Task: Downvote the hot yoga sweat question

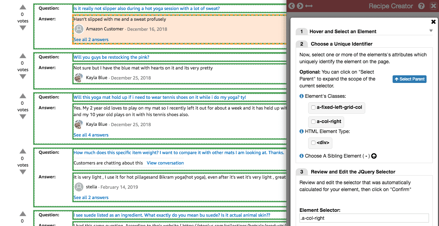Action: (x=23, y=28)
